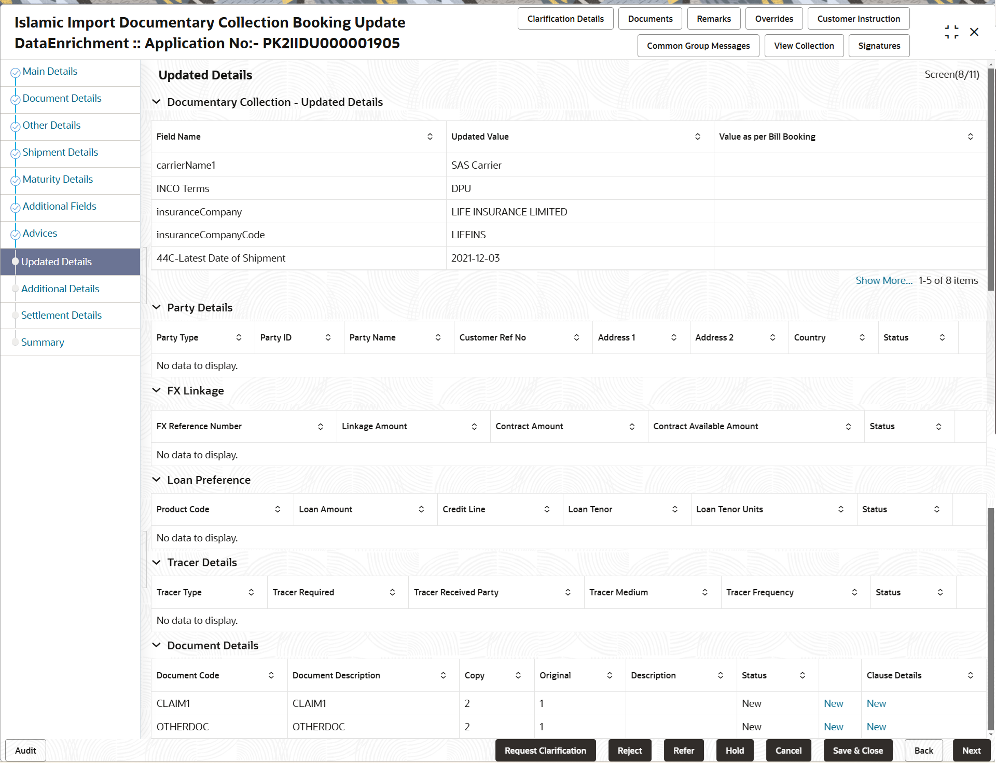
Task: Collapse the FX Linkage section
Action: (x=157, y=390)
